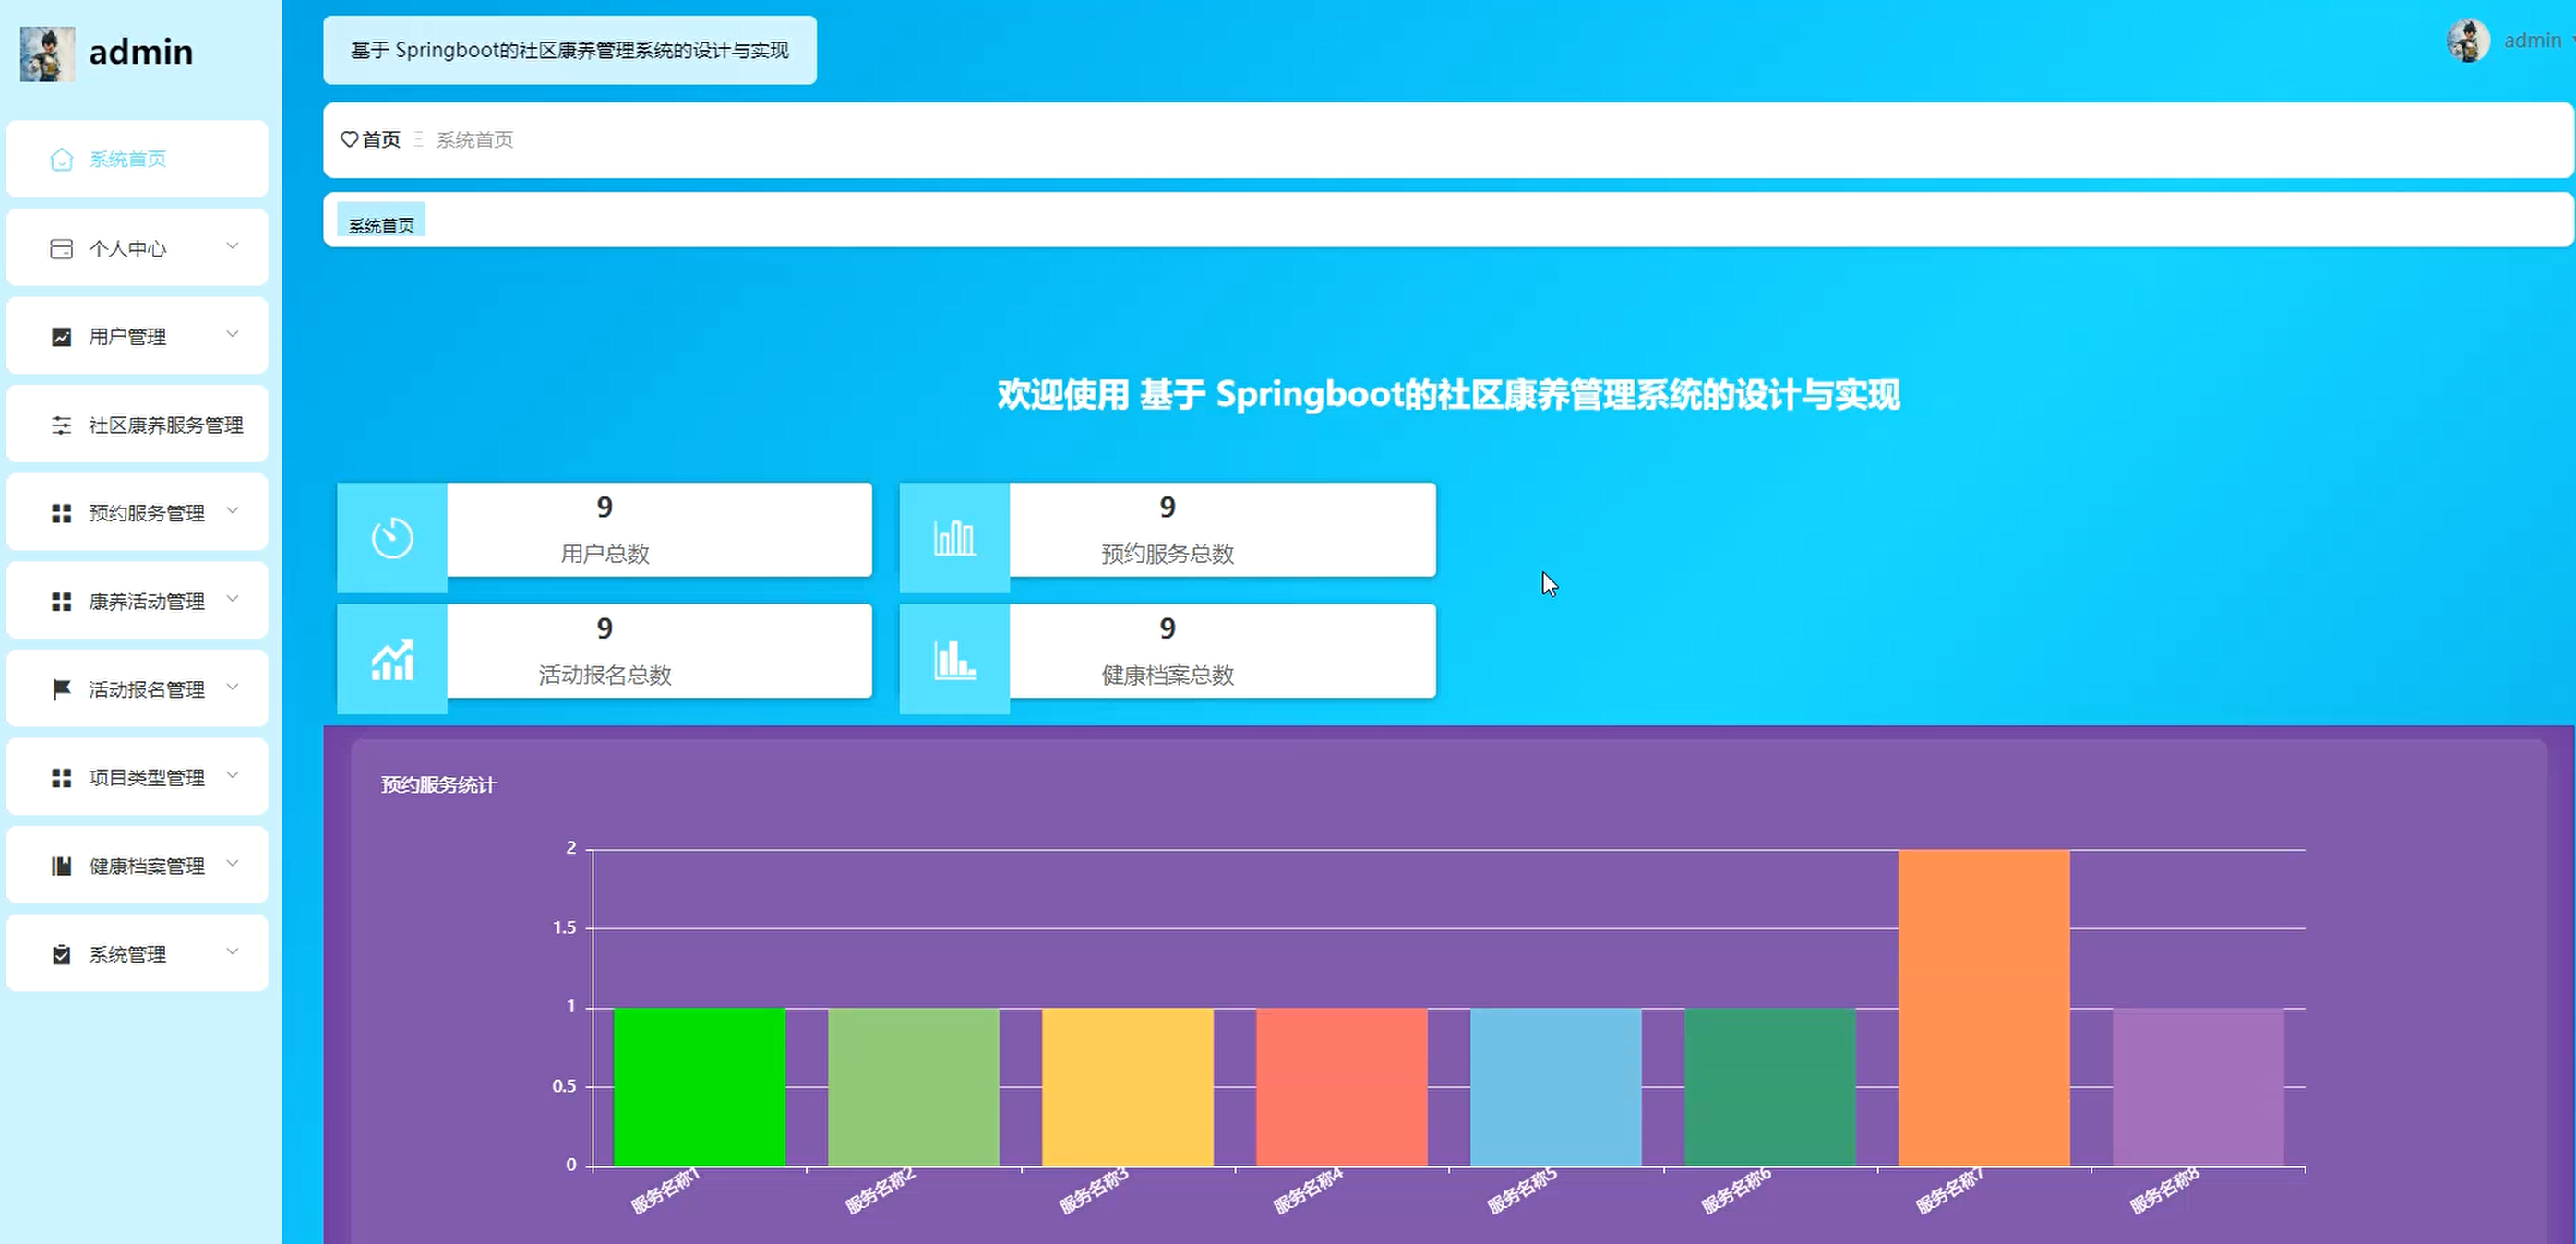2576x1244 pixels.
Task: Click the home icon beside 系统首页 in sidebar
Action: [x=61, y=160]
